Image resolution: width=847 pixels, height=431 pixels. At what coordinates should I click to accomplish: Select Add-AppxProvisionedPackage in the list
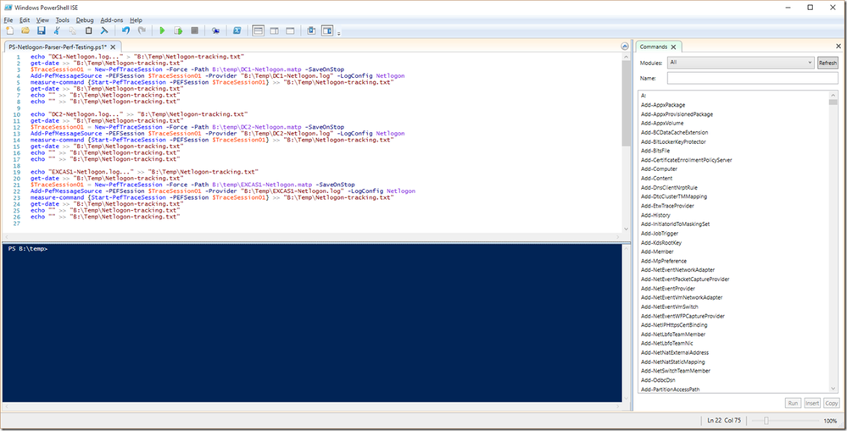(x=677, y=114)
